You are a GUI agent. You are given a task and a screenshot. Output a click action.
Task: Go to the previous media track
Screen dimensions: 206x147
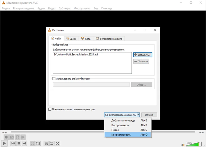(13, 143)
